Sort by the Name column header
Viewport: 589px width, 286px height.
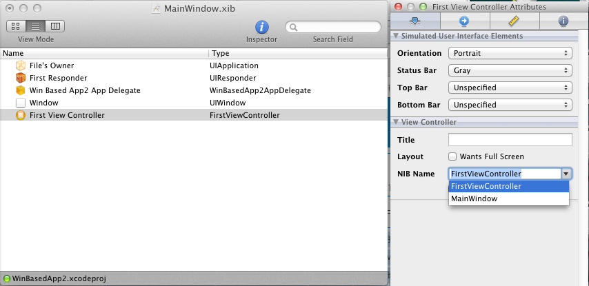point(104,53)
